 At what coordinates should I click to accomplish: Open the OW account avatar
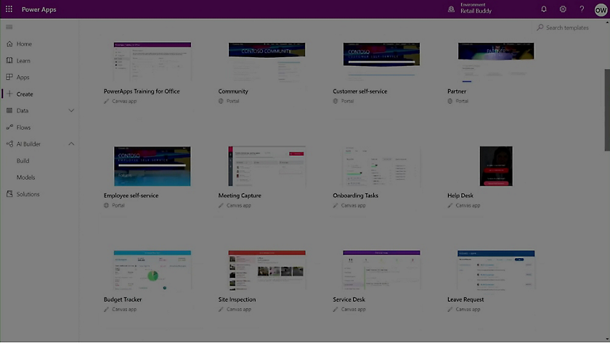click(601, 10)
